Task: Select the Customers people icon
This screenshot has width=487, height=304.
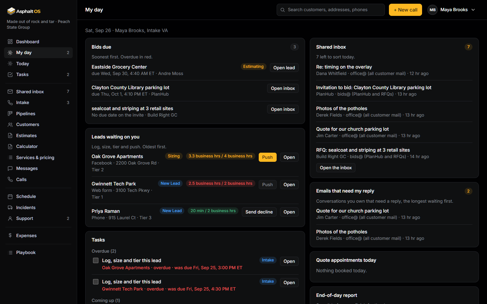Action: (10, 125)
